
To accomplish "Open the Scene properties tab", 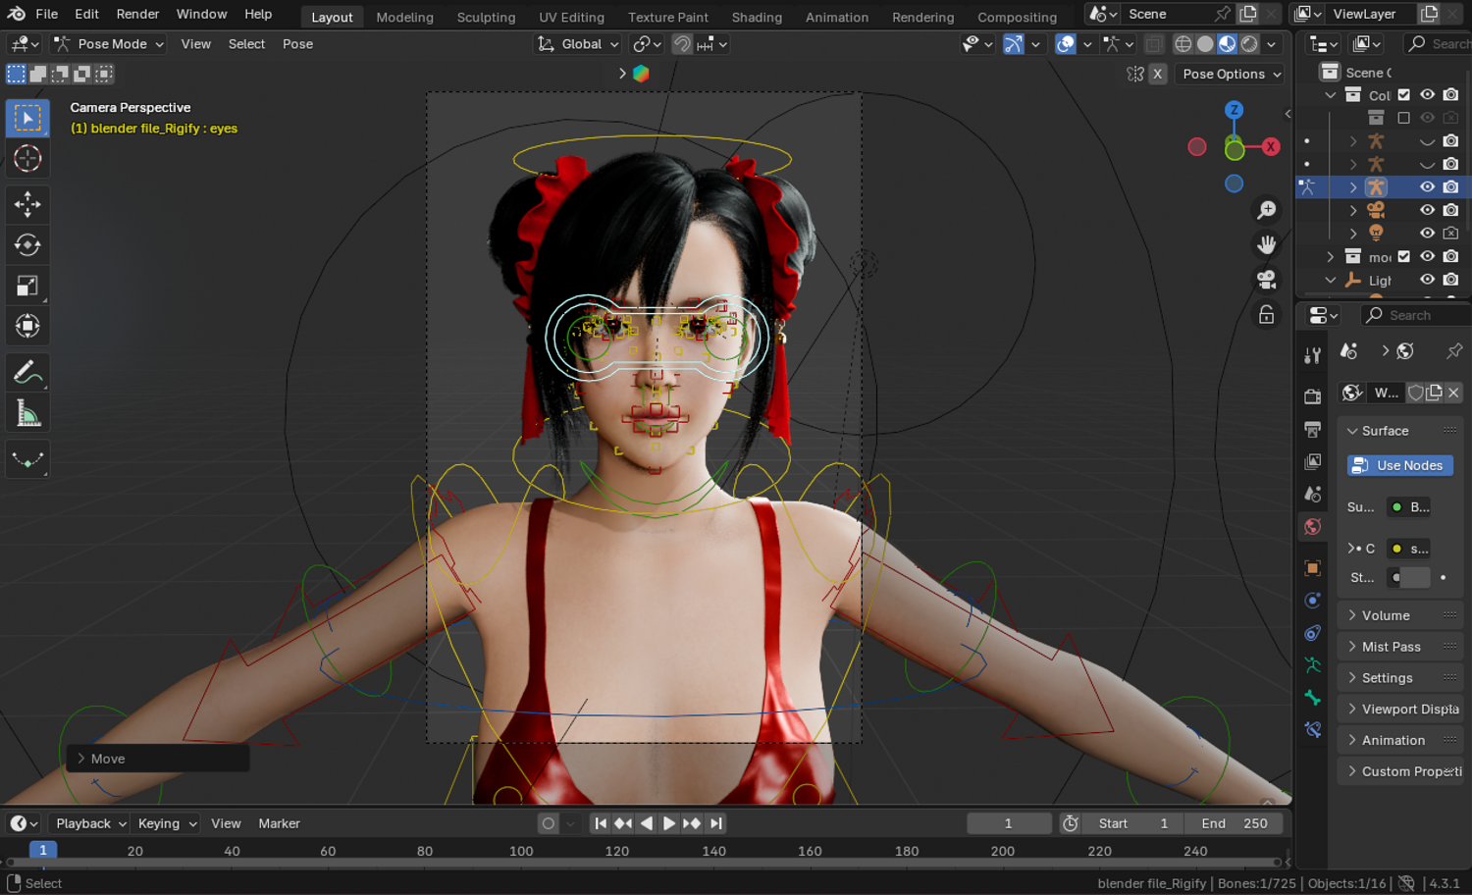I will tap(1312, 494).
